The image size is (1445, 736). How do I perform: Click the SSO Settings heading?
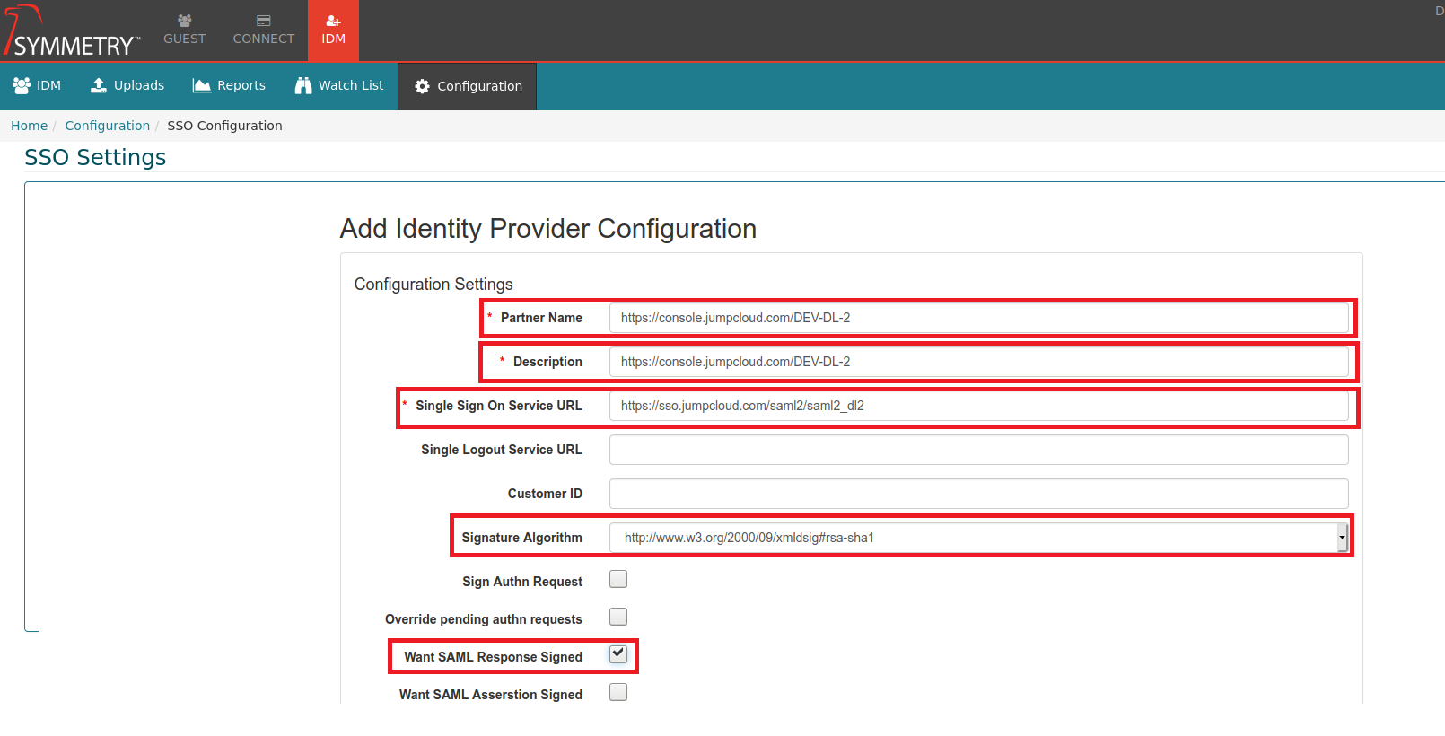click(95, 157)
